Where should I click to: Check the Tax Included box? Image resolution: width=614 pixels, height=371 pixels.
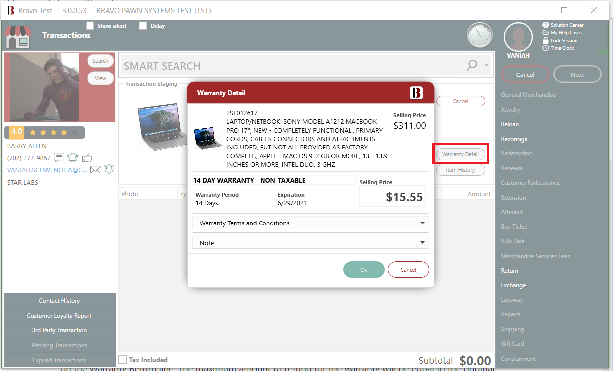(x=123, y=360)
